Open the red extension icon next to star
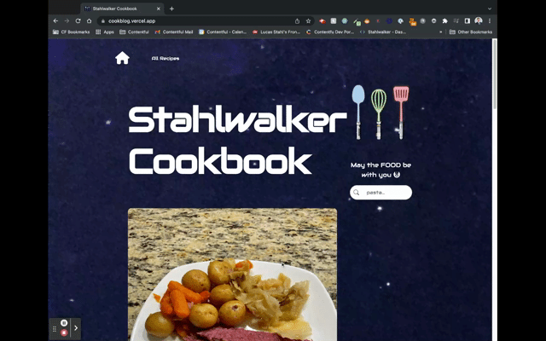The image size is (546, 341). pyautogui.click(x=322, y=21)
